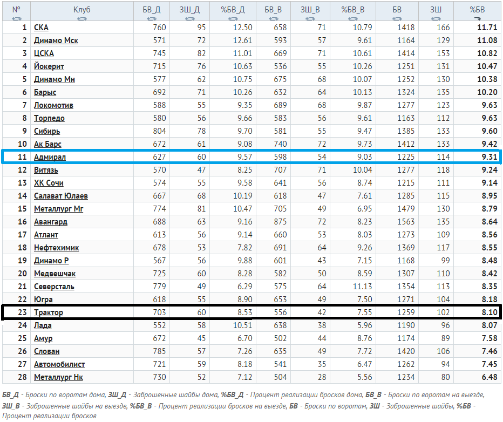Click Амур's home percentage 6.70

245,338
